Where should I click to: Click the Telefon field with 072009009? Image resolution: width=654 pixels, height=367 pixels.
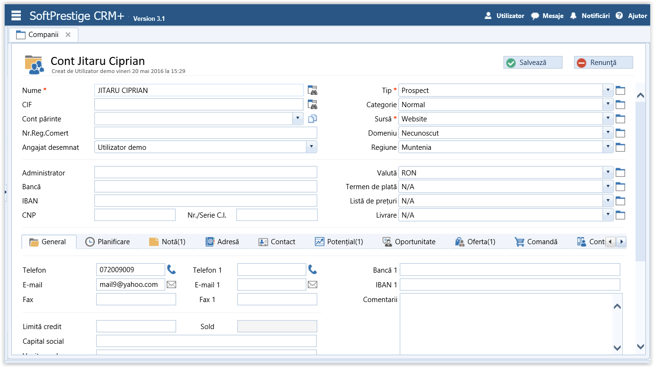[x=131, y=270]
